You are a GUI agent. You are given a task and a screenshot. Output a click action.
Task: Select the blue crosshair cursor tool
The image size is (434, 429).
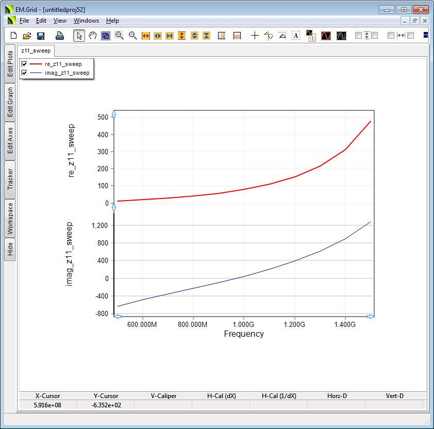[x=255, y=36]
